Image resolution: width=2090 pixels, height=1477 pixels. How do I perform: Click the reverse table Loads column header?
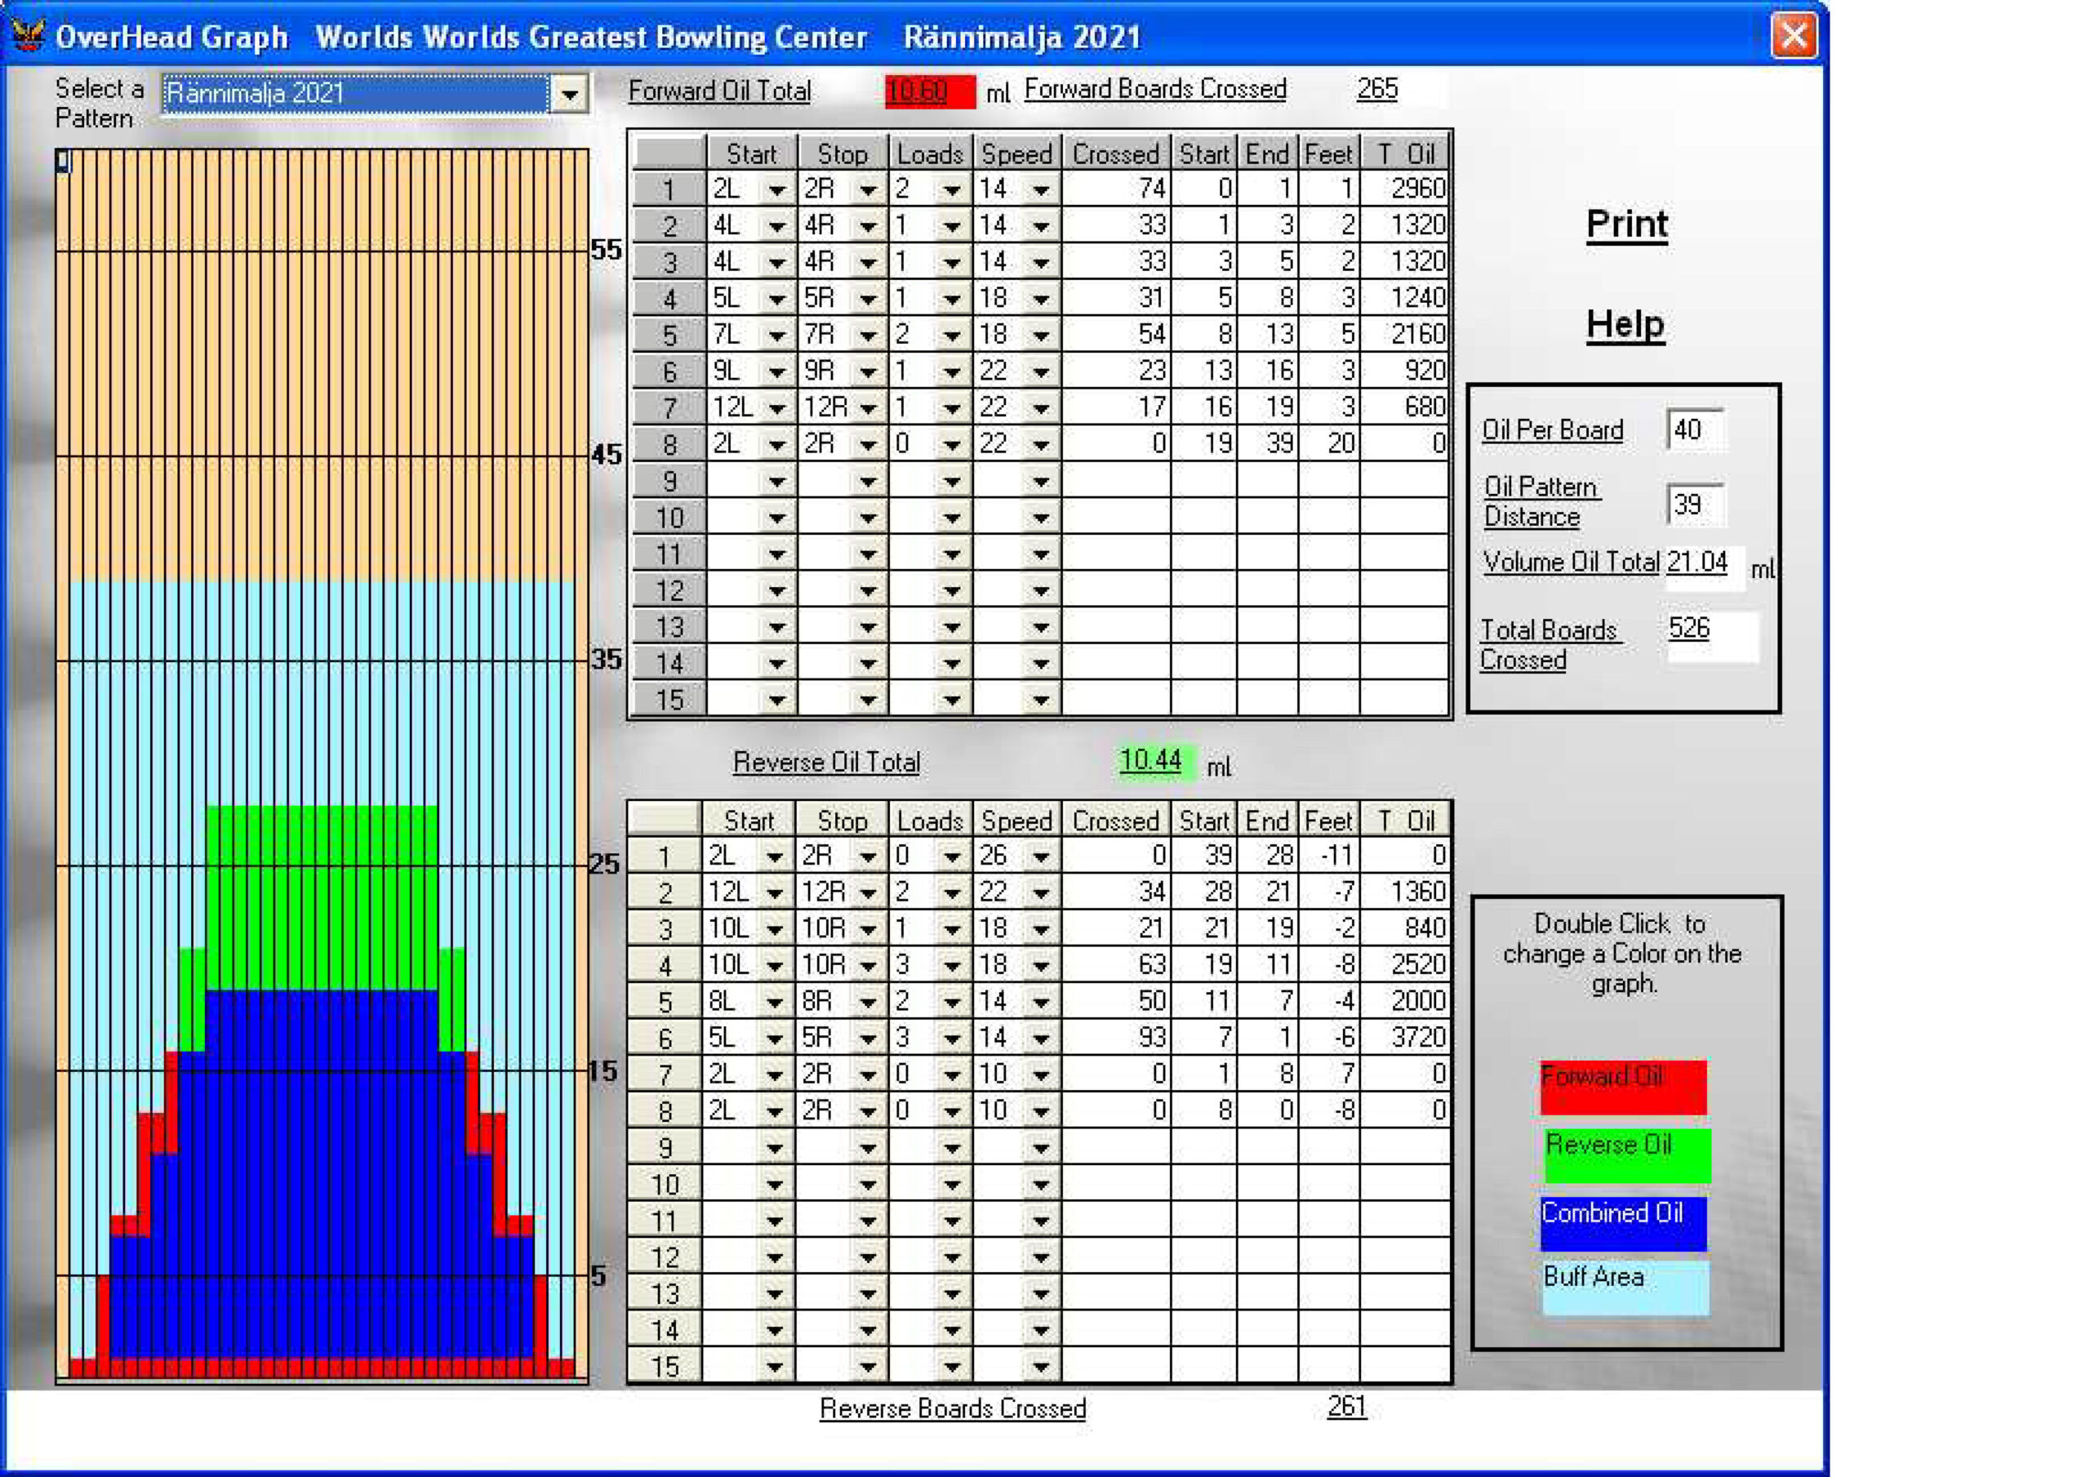(931, 821)
